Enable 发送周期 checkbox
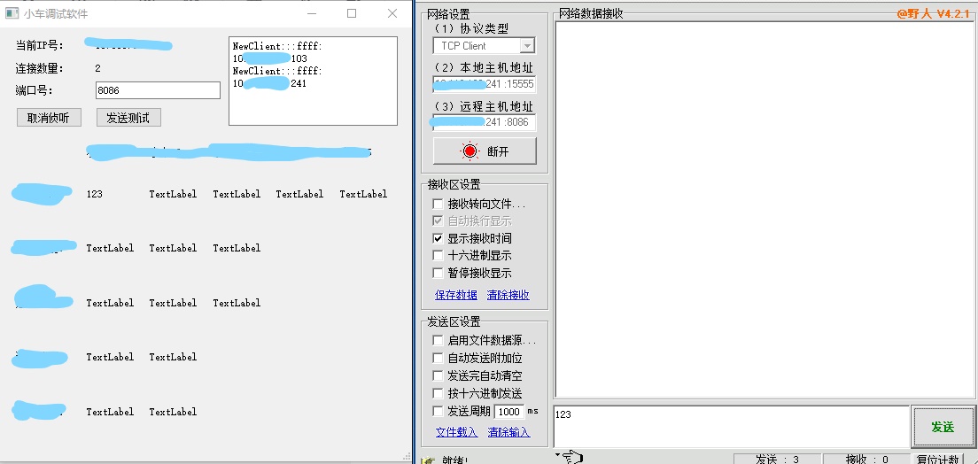 tap(438, 411)
